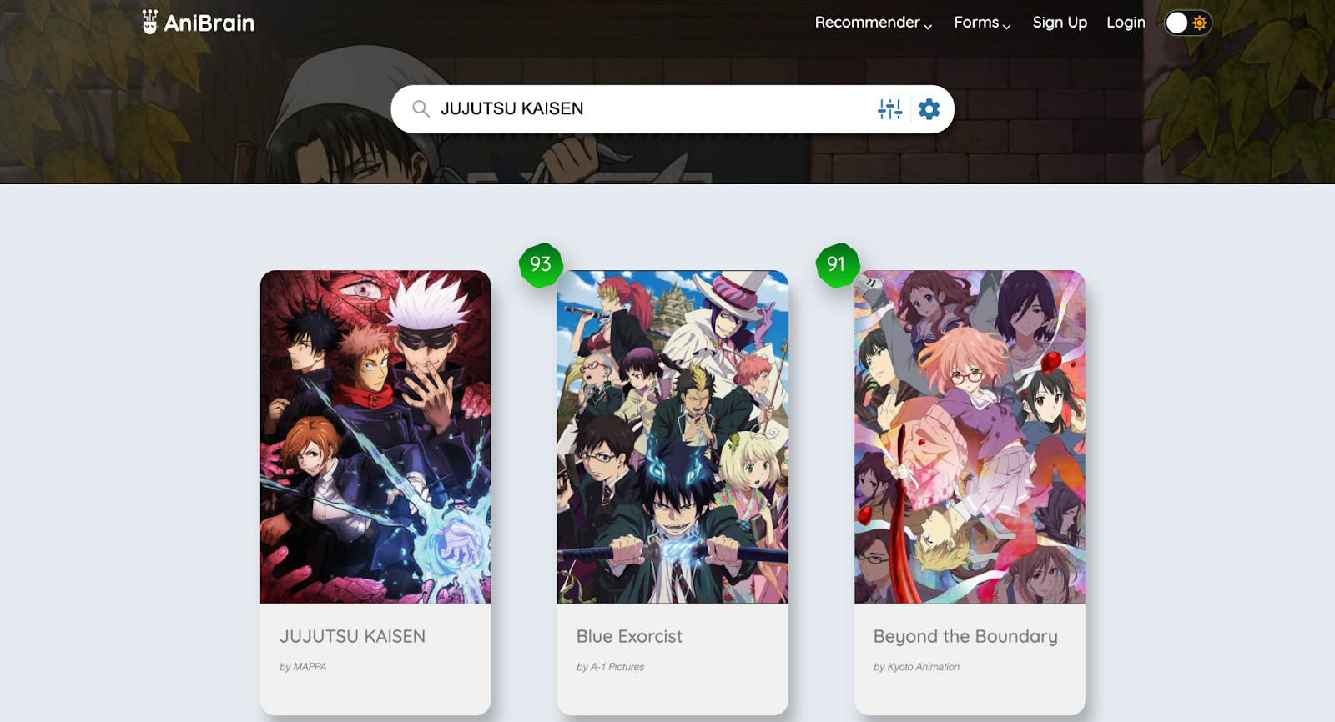Open the Beyond the Boundary title

(x=965, y=636)
